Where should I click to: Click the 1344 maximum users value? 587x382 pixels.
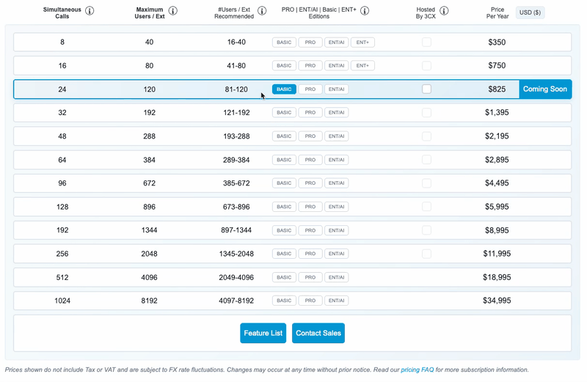tap(149, 230)
